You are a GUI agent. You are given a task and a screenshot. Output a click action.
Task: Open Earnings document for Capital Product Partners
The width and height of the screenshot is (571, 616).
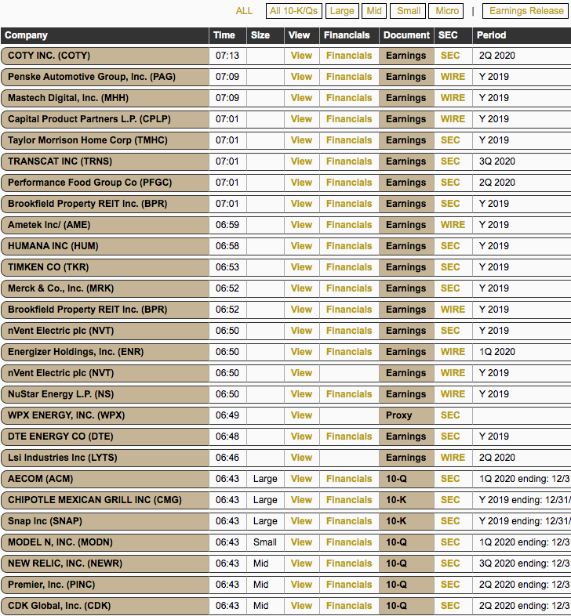pos(406,119)
